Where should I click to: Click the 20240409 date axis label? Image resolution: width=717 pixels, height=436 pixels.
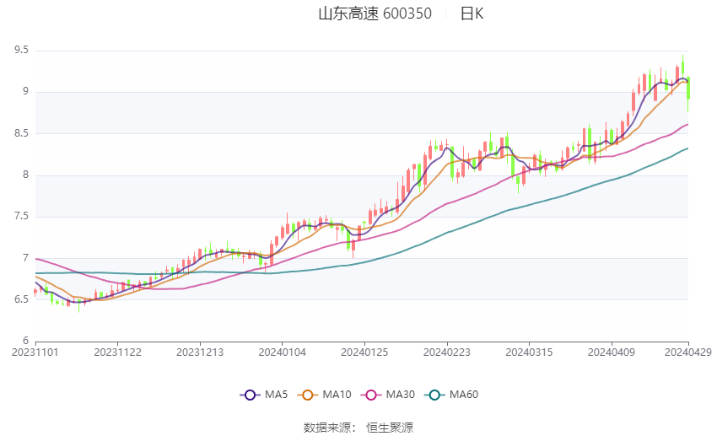click(x=612, y=353)
